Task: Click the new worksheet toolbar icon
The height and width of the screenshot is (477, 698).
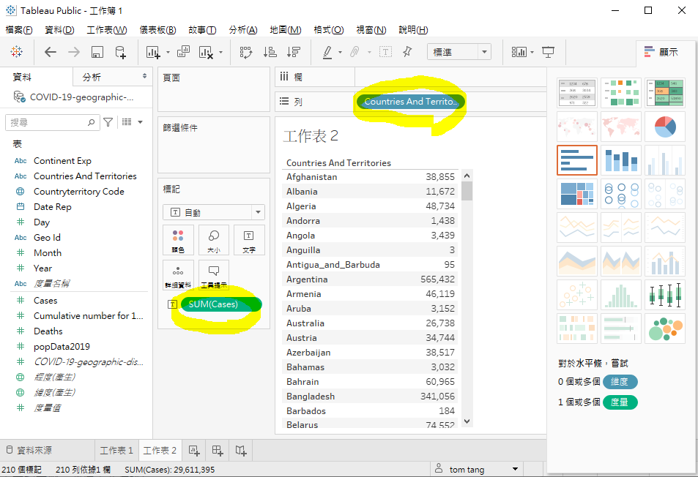Action: pyautogui.click(x=153, y=52)
